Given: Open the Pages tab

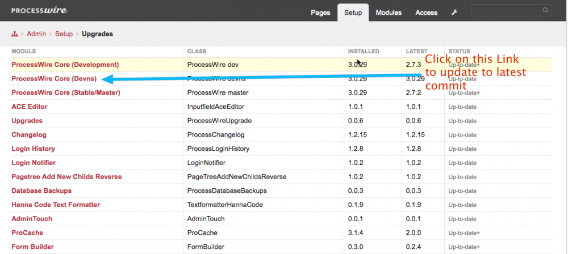Looking at the screenshot, I should [320, 12].
